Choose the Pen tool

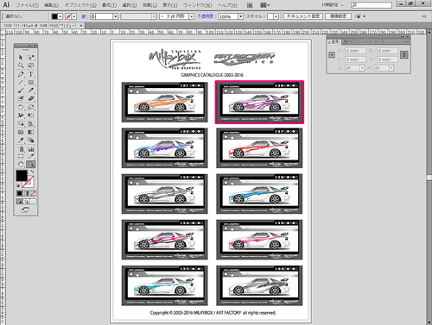(21, 74)
